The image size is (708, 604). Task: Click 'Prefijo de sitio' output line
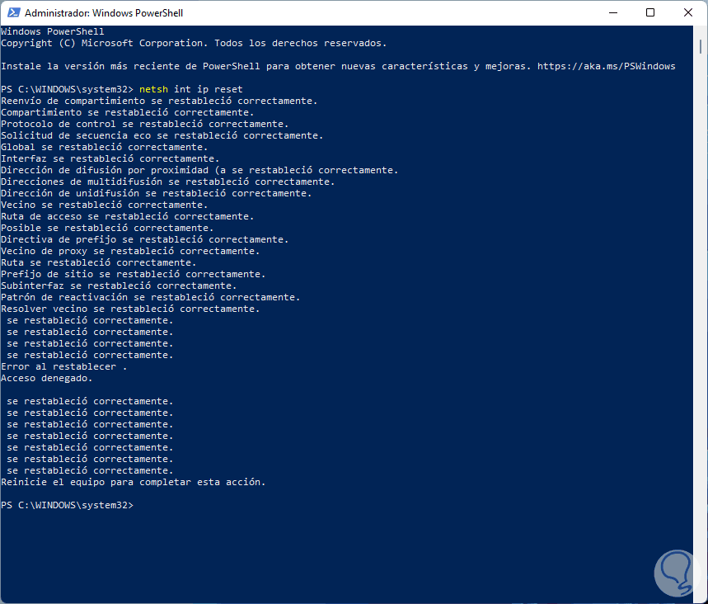[134, 275]
